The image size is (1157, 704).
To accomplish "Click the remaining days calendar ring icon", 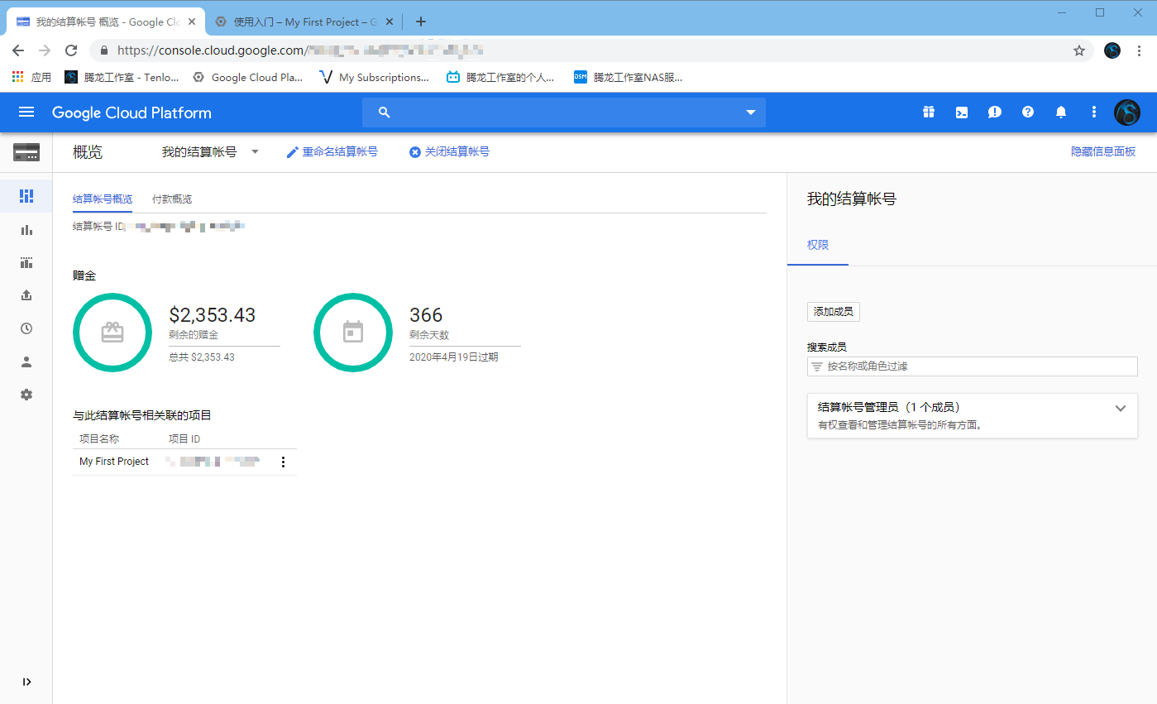I will 353,332.
